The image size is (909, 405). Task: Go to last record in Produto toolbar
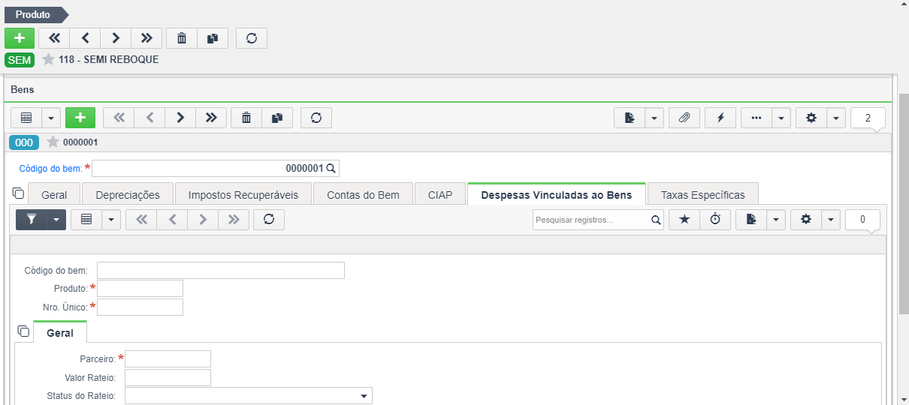pos(146,38)
